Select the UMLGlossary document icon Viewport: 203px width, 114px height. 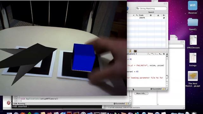point(193,40)
